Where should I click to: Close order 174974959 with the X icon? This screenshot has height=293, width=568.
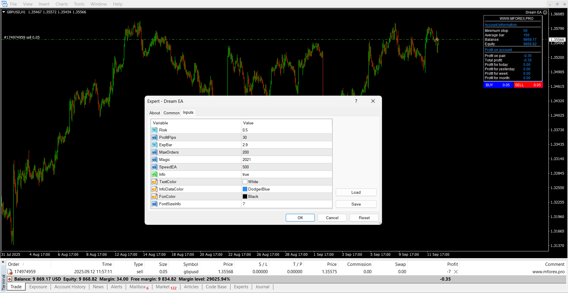(x=456, y=272)
